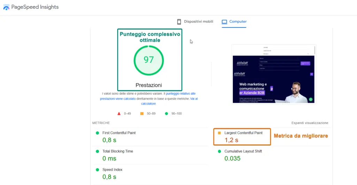Click the First Contentful Paint metric label
Viewport: 357px width, 185px height.
(119, 133)
